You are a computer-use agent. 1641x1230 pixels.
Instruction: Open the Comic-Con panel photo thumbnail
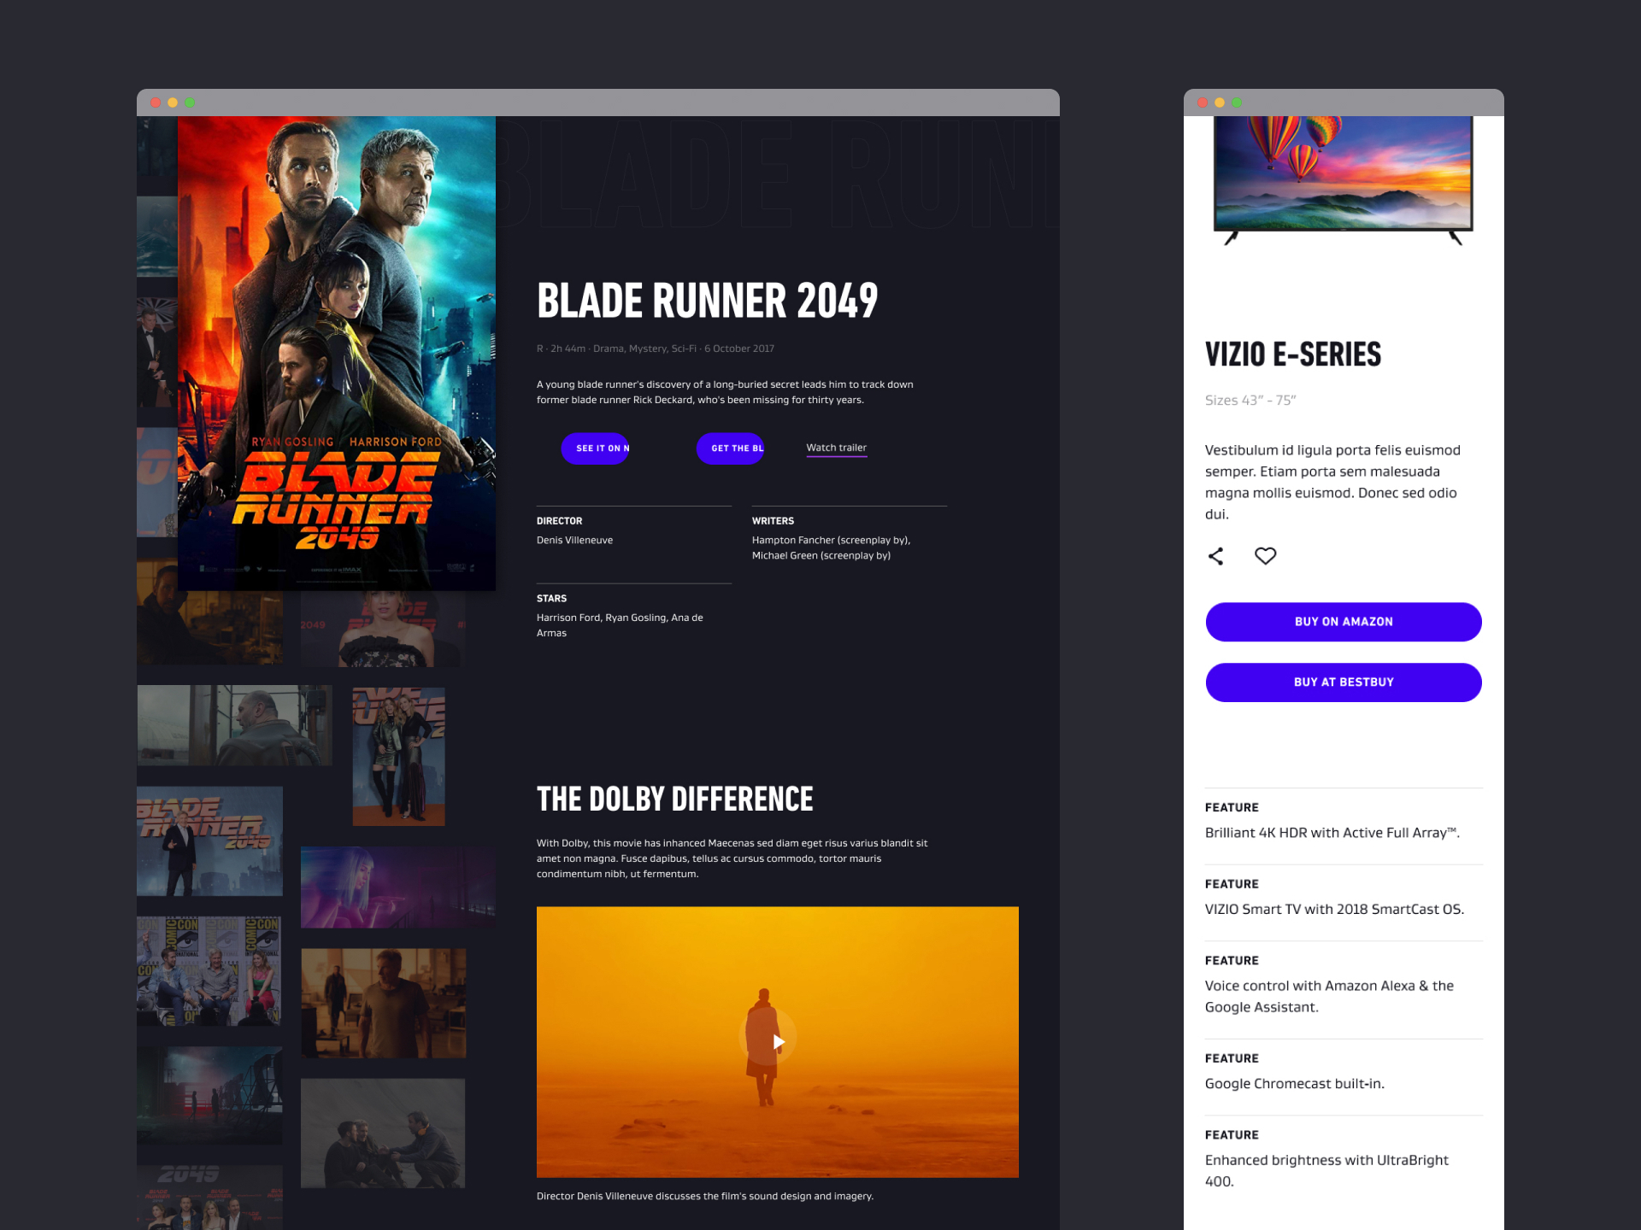coord(209,970)
